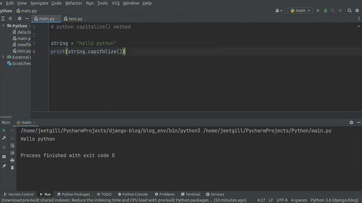Hide the Run panel with minus icon
The height and width of the screenshot is (203, 362).
tap(359, 122)
